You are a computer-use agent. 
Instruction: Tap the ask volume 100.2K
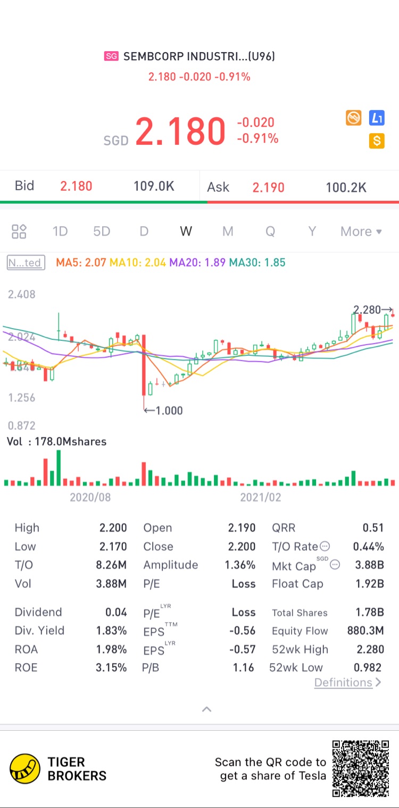(x=346, y=187)
